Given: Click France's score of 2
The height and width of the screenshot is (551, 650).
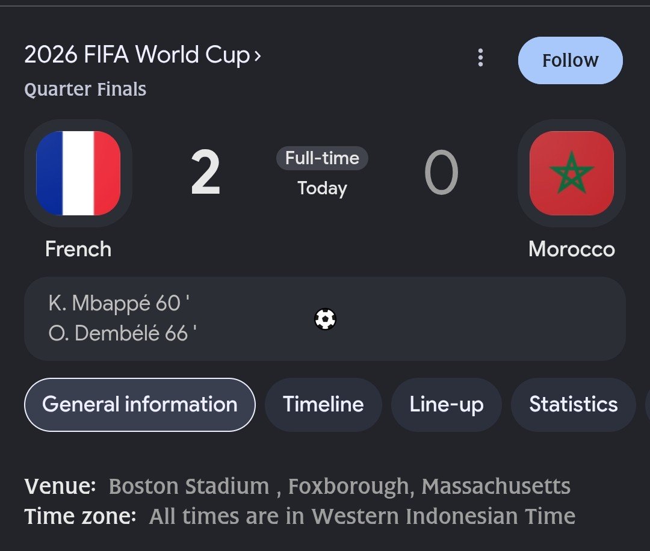Looking at the screenshot, I should click(205, 173).
